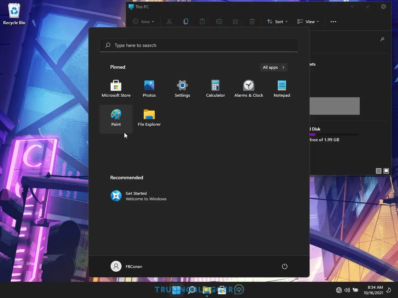Open Settings from the pinned apps

[x=182, y=89]
